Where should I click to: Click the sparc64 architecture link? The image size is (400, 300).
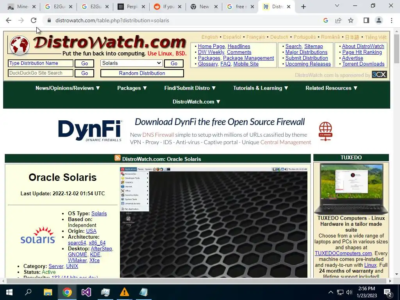pos(77,243)
